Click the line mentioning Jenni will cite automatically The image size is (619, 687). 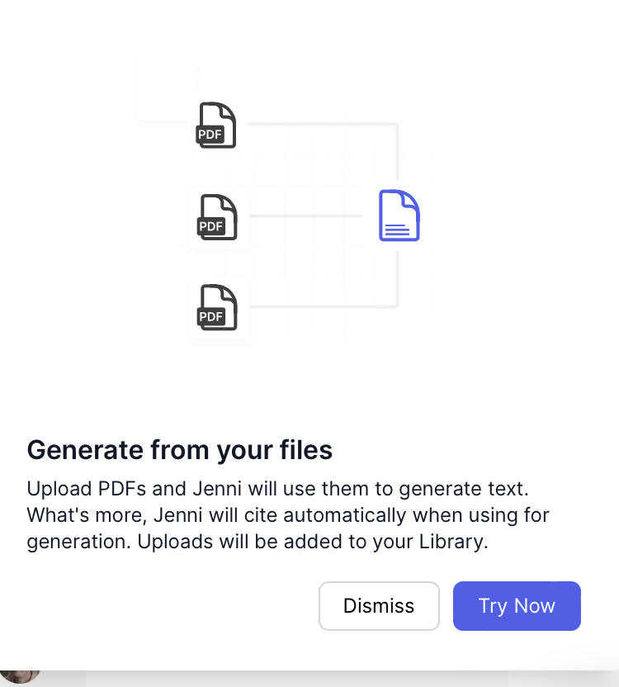[288, 515]
